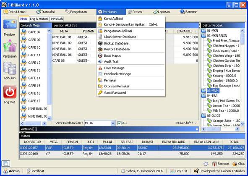The image size is (248, 176).
Task: Click the Otorisasi Pemakai icon
Action: 100,86
